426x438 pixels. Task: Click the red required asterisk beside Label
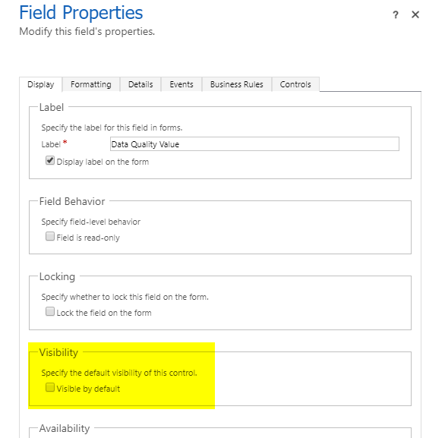65,142
